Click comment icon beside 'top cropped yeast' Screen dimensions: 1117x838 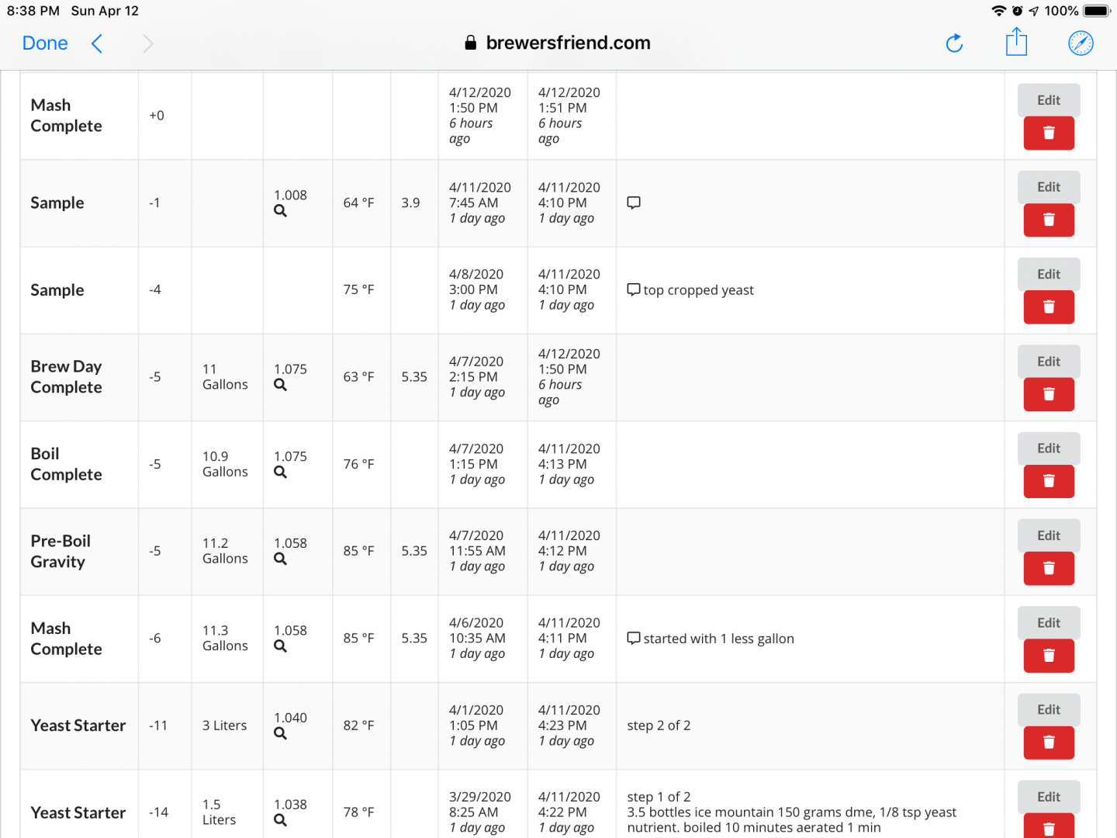coord(634,289)
